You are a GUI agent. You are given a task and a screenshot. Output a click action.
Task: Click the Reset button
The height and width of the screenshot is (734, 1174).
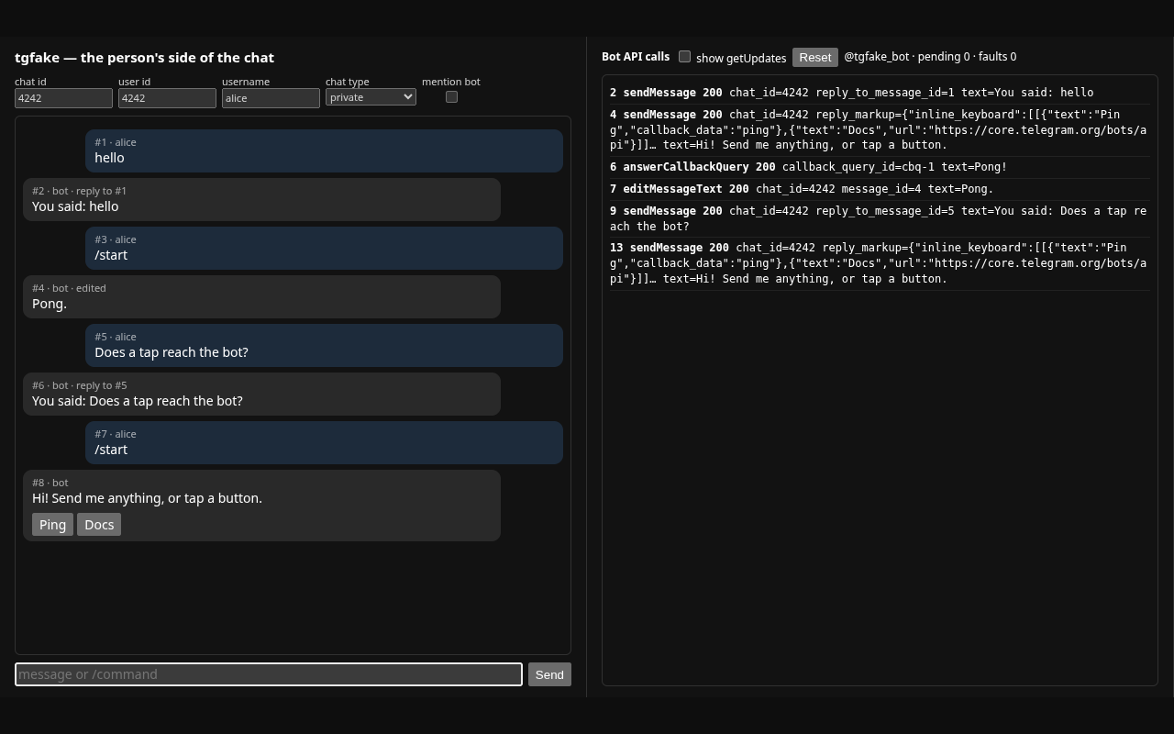pyautogui.click(x=814, y=57)
